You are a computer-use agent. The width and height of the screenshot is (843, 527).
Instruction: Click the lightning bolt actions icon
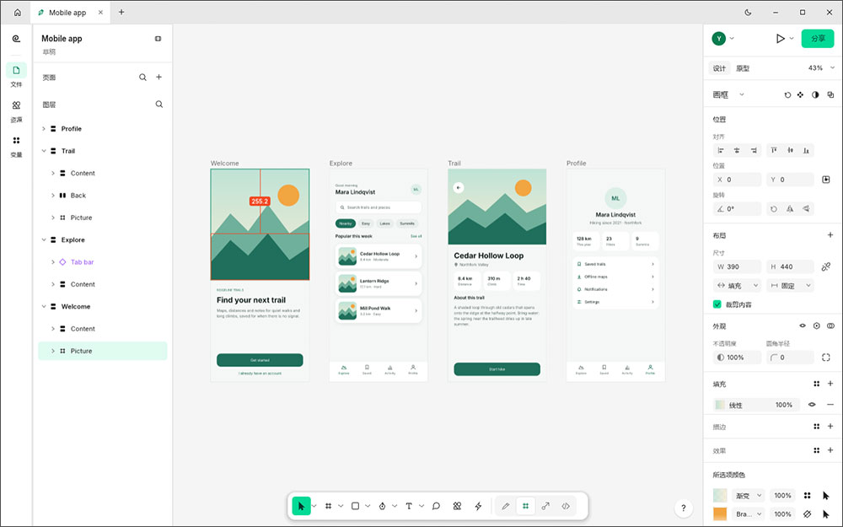478,506
